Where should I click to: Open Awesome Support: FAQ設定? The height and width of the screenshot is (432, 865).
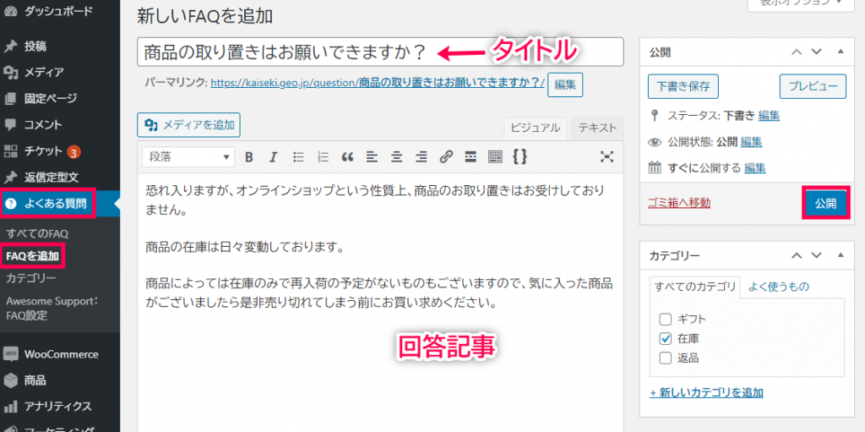pyautogui.click(x=52, y=309)
